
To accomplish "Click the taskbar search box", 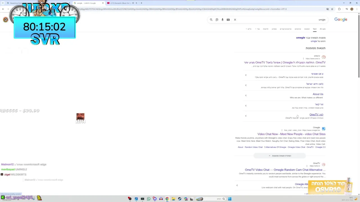I will (x=211, y=199).
